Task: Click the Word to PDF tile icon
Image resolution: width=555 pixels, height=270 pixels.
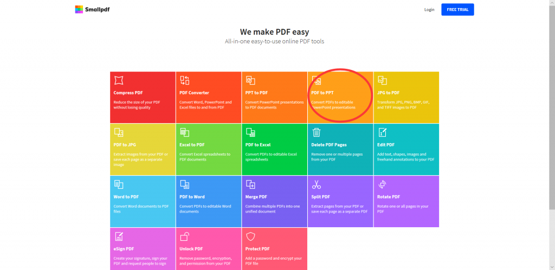Action: pyautogui.click(x=119, y=184)
